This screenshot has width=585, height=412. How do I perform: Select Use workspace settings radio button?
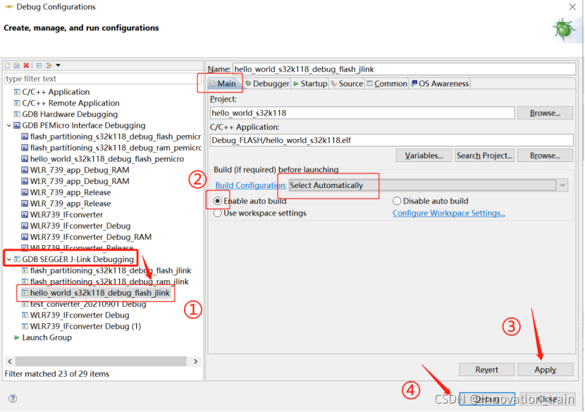pos(217,213)
